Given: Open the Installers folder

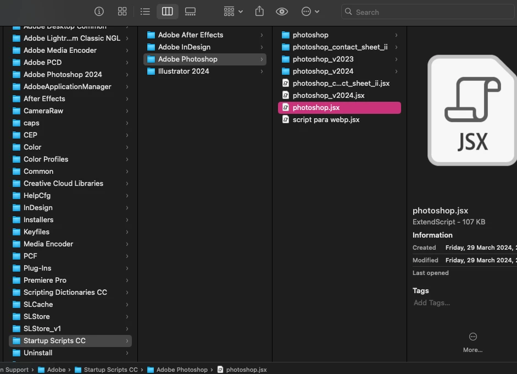Looking at the screenshot, I should 70,220.
